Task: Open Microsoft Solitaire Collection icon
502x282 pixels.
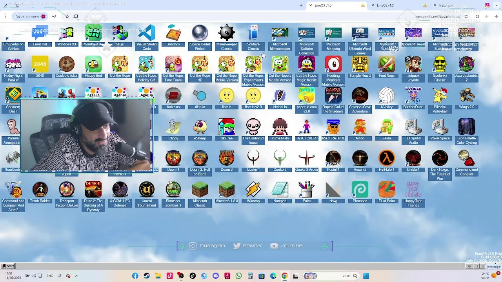Action: [307, 40]
